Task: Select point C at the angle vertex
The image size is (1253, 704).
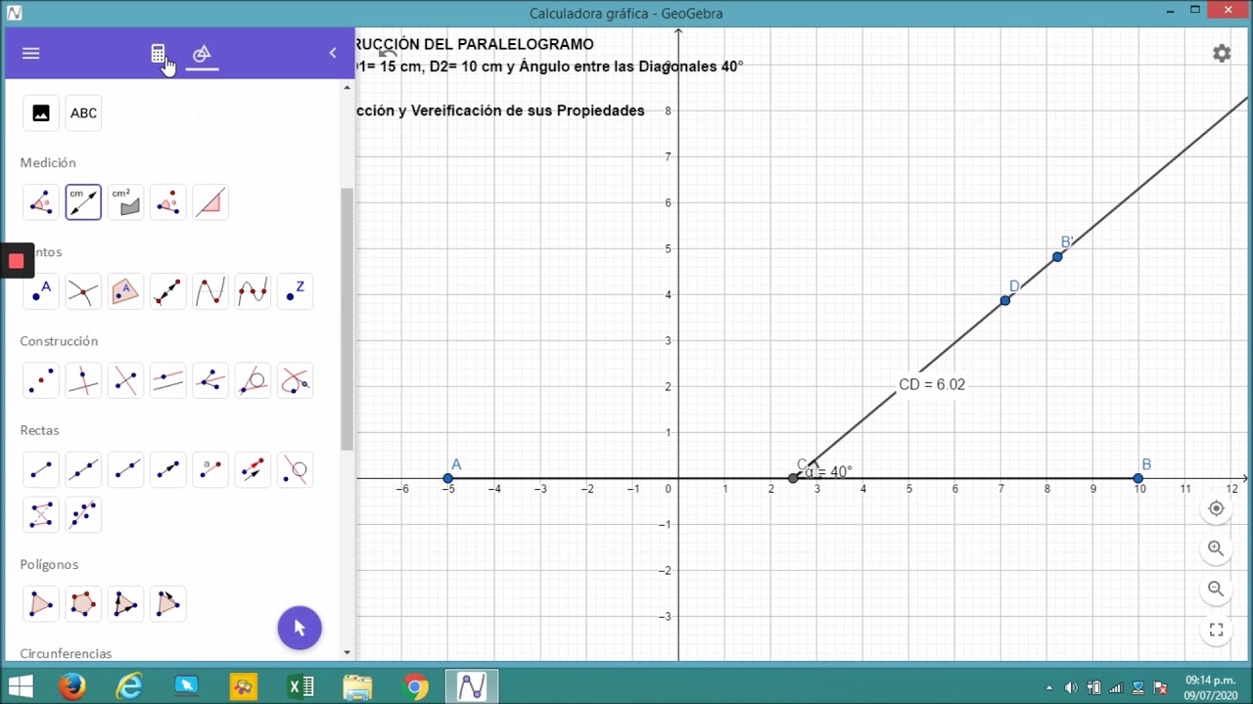Action: click(x=794, y=478)
